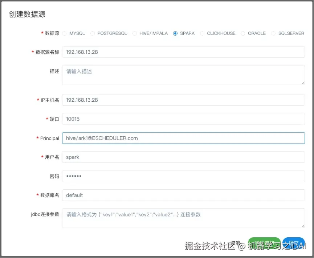
Task: Submit the form with 提交 button
Action: click(x=294, y=243)
